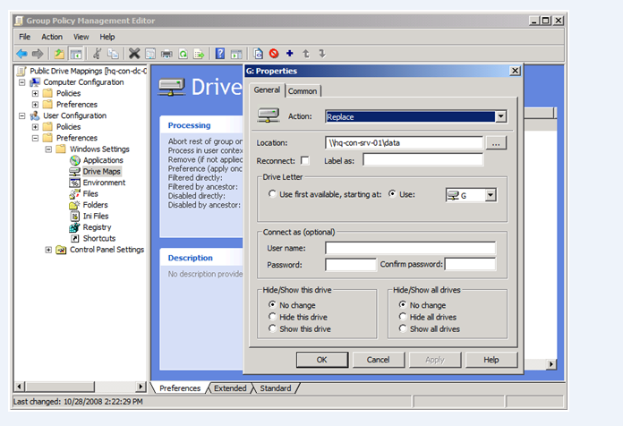Click the red Delete X toolbar icon
The image size is (623, 426).
click(134, 54)
